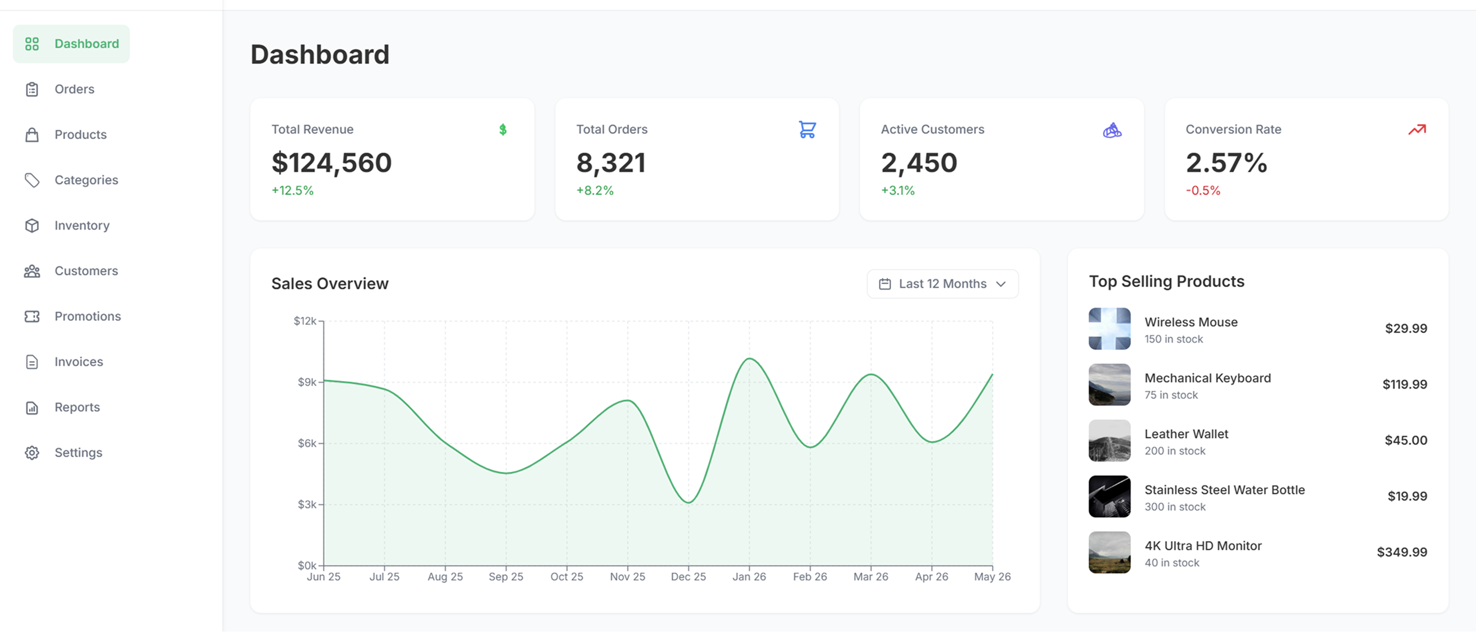Click the -0.5% change indicator

coord(1203,190)
